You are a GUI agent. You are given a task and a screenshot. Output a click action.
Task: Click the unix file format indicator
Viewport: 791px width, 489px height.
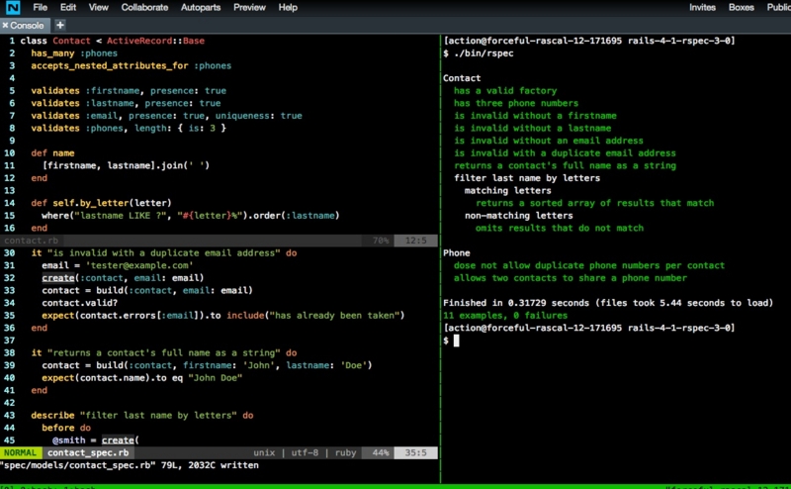tap(264, 452)
